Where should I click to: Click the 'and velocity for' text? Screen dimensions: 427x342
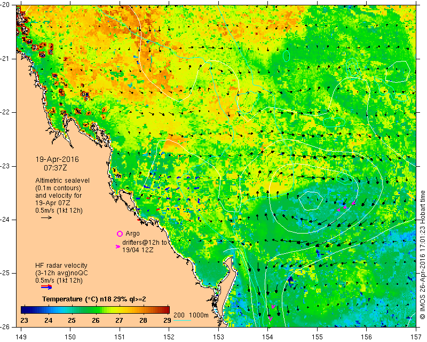[59, 196]
